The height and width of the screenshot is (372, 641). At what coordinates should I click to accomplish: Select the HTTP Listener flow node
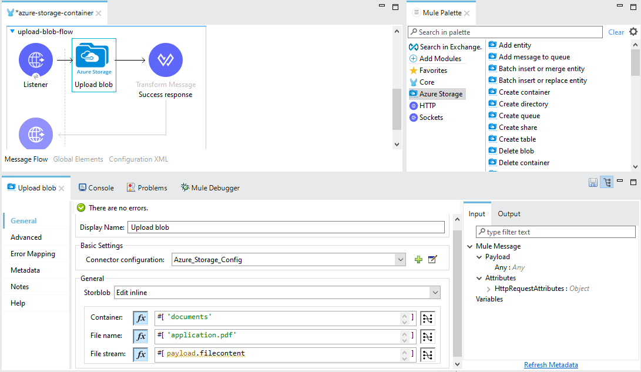point(36,61)
